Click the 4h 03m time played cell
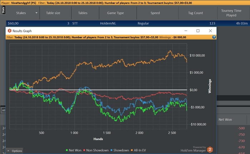Viewport: 250px width, 154px height. (242, 23)
